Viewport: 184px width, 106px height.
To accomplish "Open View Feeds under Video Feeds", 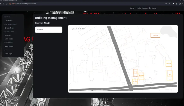I will 9,46.
